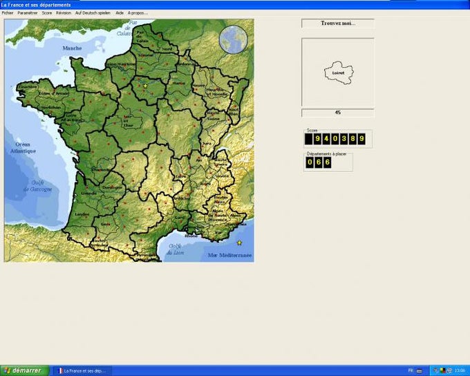470x376 pixels.
Task: Click the score counter display
Action: click(335, 139)
